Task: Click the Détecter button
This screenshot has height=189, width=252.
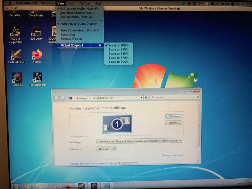Action: [173, 116]
